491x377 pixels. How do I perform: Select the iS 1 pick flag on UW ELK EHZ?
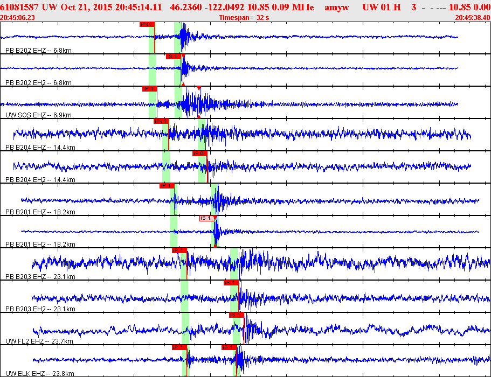(229, 347)
